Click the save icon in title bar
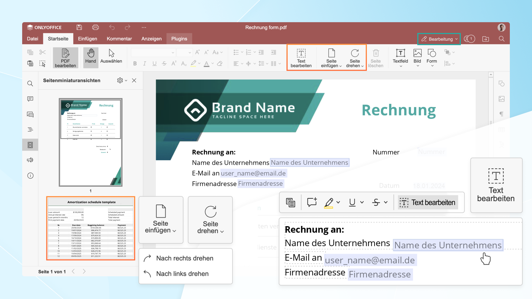 pyautogui.click(x=79, y=27)
